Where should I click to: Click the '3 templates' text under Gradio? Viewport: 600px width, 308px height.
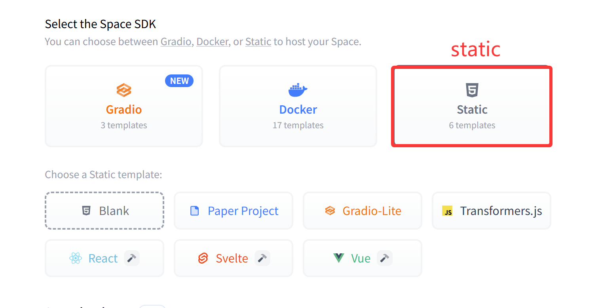coord(124,125)
